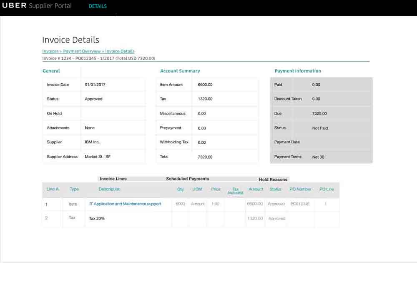This screenshot has width=417, height=282.
Task: Open the Hold Reasons tab
Action: 273,180
